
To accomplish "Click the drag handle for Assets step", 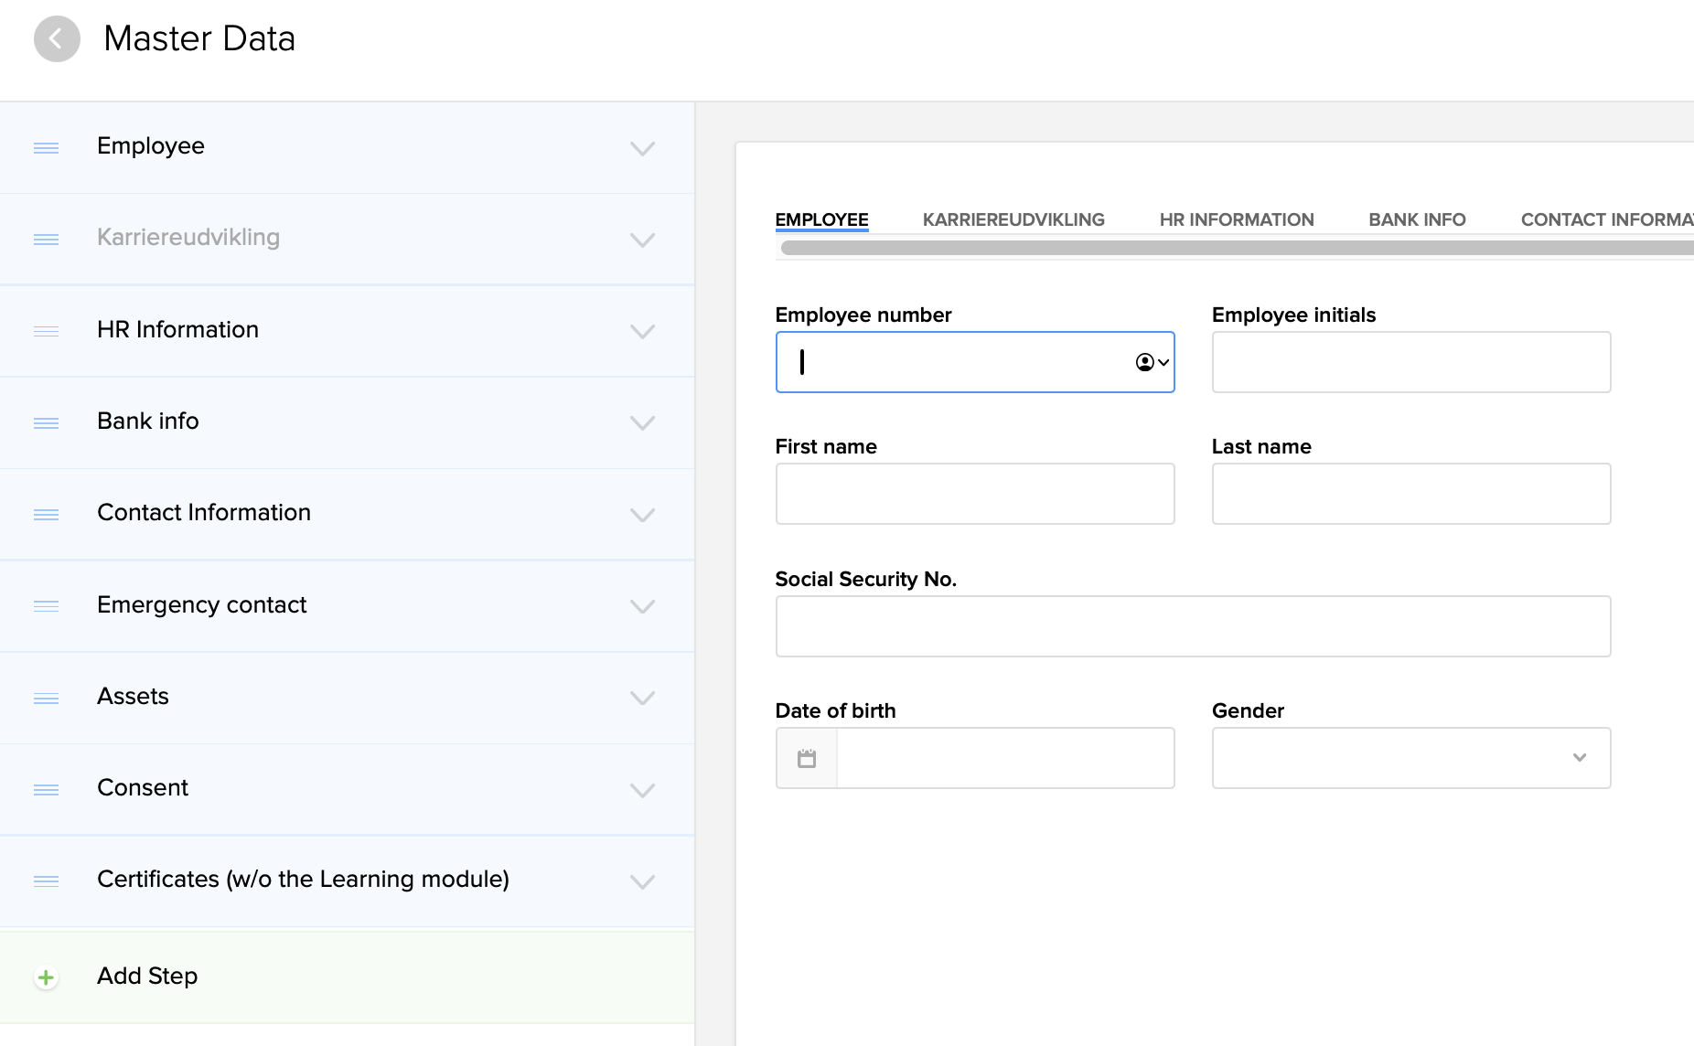I will 46,698.
